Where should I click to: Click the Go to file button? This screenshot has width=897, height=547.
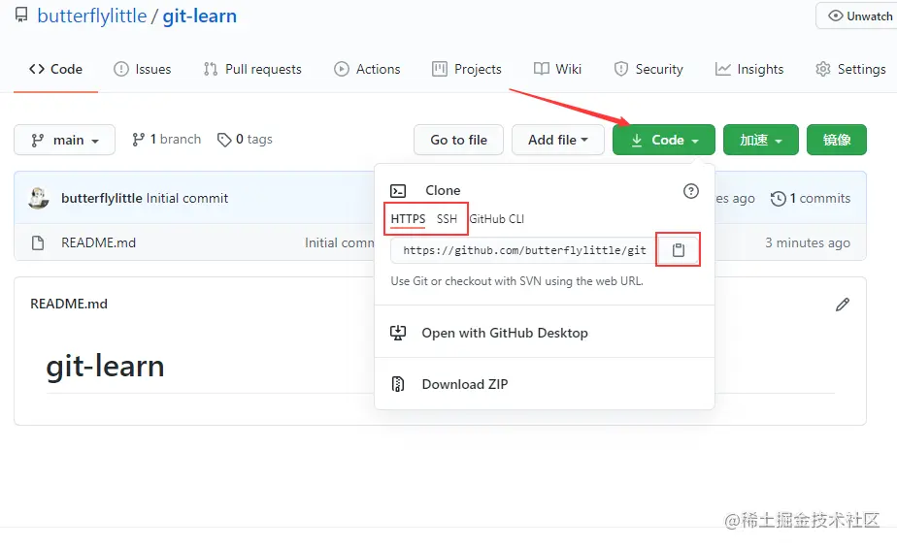(459, 140)
